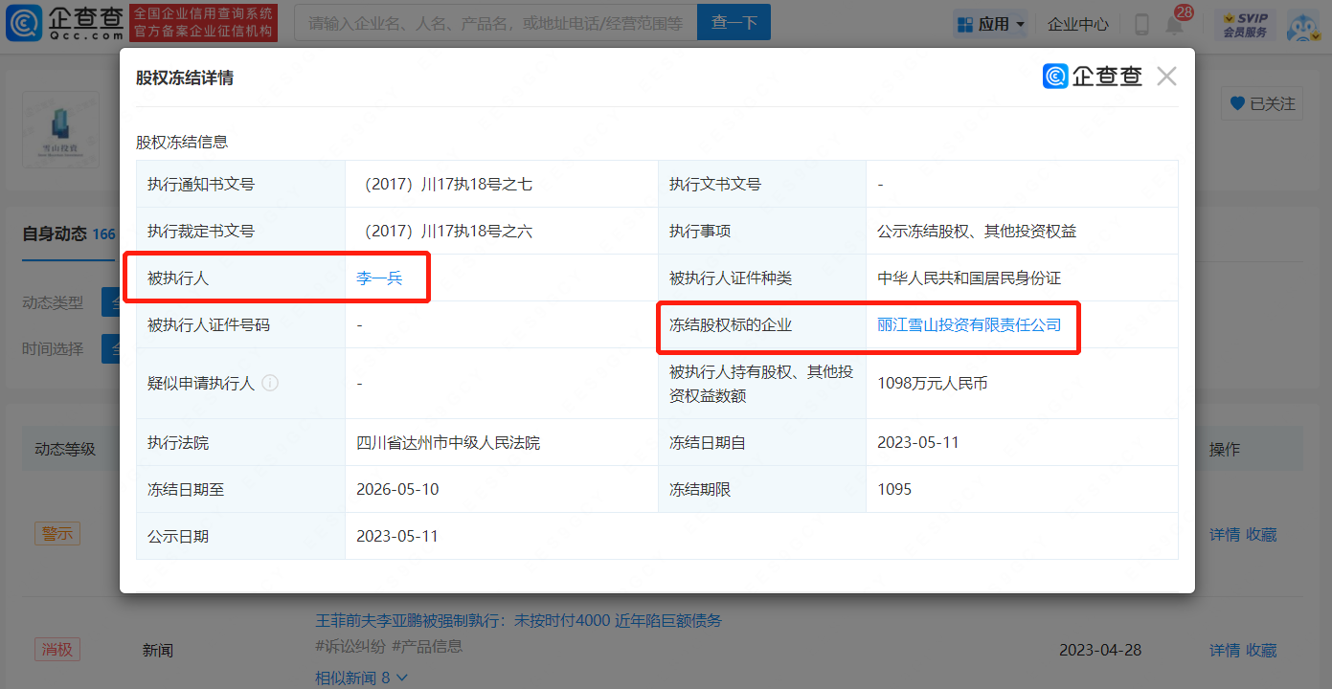1332x689 pixels.
Task: Select the 冻结期限 value 1095
Action: pos(894,490)
